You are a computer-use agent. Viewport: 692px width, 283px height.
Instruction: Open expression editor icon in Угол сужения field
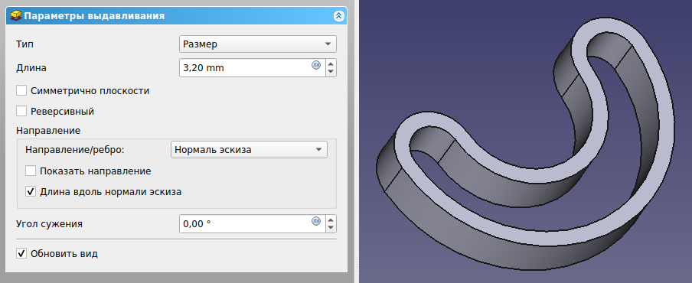(x=316, y=221)
